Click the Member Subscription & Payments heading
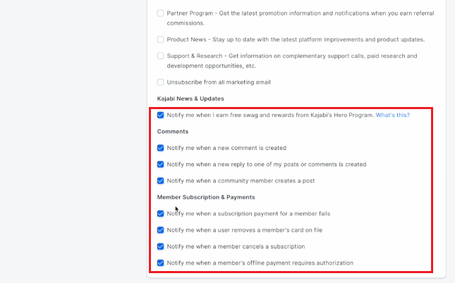Image resolution: width=455 pixels, height=283 pixels. tap(206, 197)
